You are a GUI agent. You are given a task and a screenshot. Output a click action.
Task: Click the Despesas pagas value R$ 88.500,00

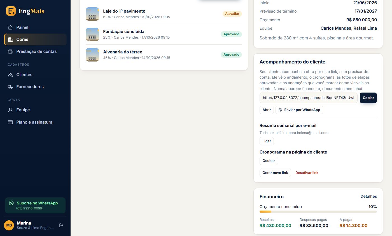click(x=314, y=226)
